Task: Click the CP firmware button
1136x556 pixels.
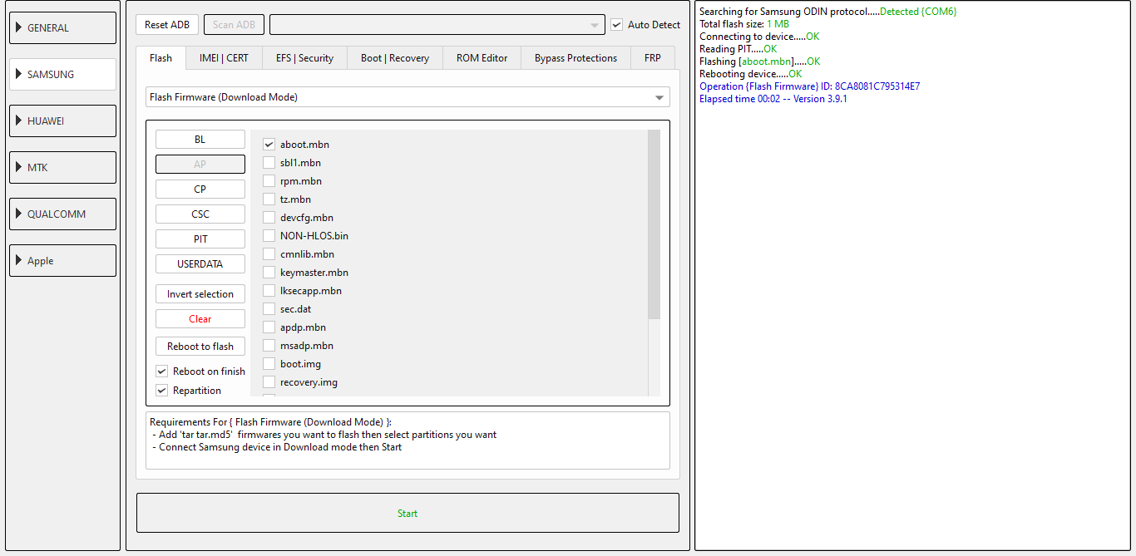Action: tap(200, 189)
